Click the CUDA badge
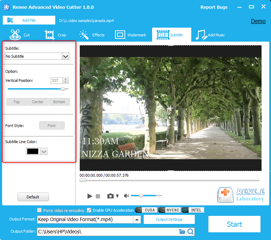Viewport: 271px width, 240px height. point(146,210)
